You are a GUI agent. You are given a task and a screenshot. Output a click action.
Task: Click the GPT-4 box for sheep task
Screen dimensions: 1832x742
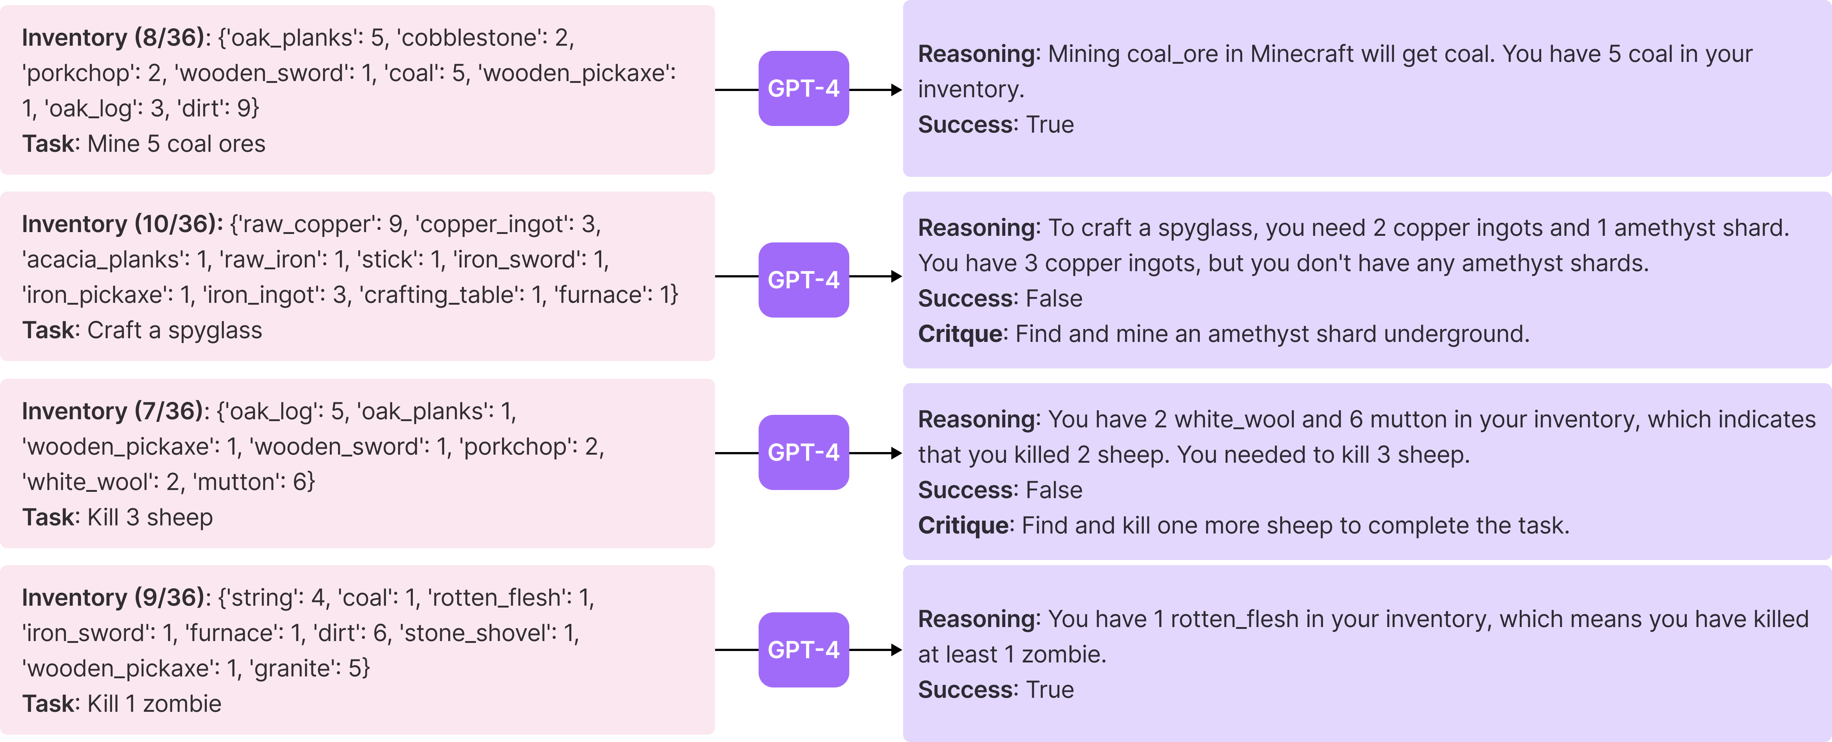point(804,453)
